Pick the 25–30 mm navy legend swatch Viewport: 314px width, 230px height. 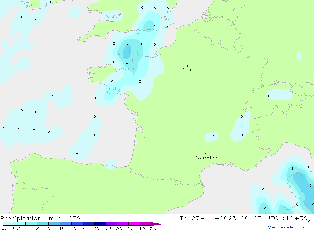(x=100, y=224)
